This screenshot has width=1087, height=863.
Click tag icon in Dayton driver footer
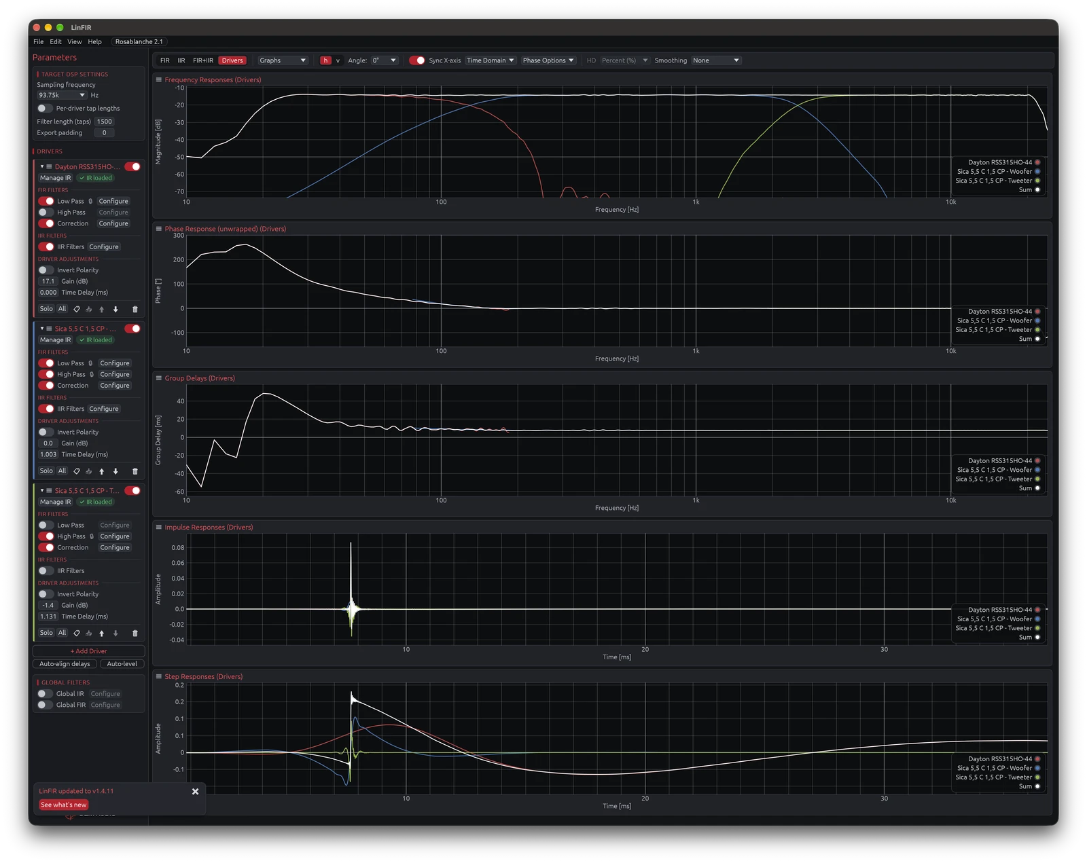click(77, 309)
